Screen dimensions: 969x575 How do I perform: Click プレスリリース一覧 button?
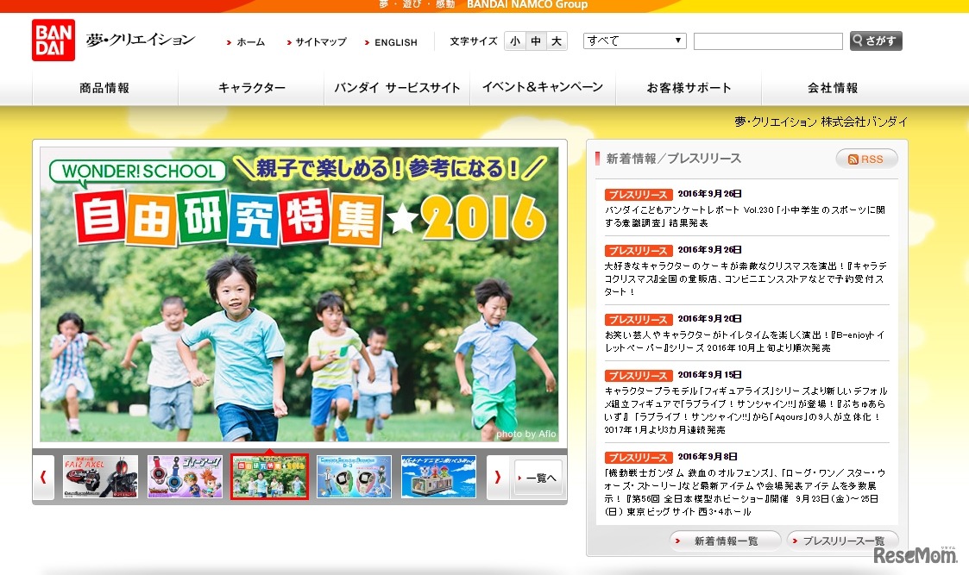tap(842, 541)
